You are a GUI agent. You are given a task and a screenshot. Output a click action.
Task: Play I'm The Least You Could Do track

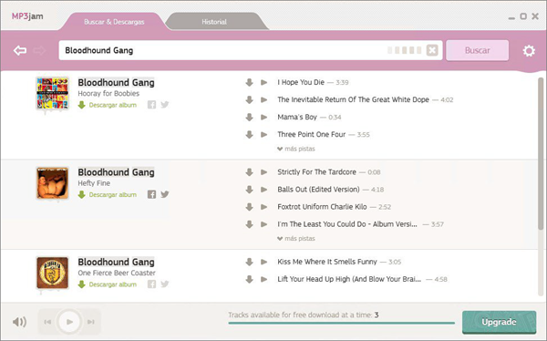[264, 224]
